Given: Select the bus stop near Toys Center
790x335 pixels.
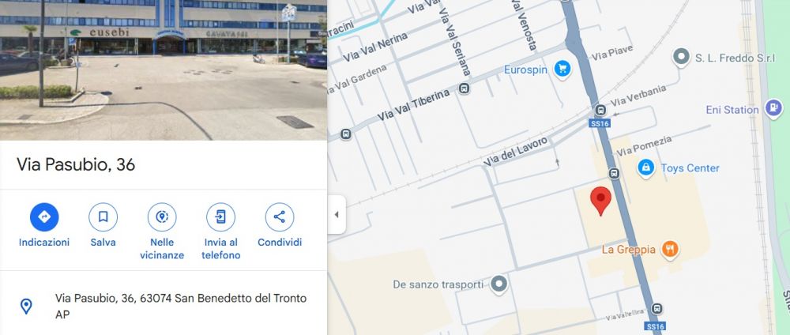Looking at the screenshot, I should point(614,173).
